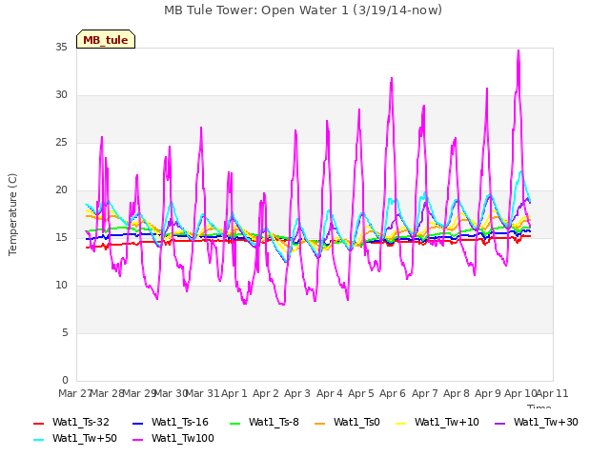Select legend label Wat1_Tw+50
Screen dimensions: 610x457
tap(85, 439)
